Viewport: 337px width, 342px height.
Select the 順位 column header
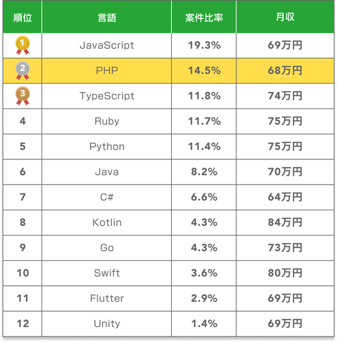point(23,18)
